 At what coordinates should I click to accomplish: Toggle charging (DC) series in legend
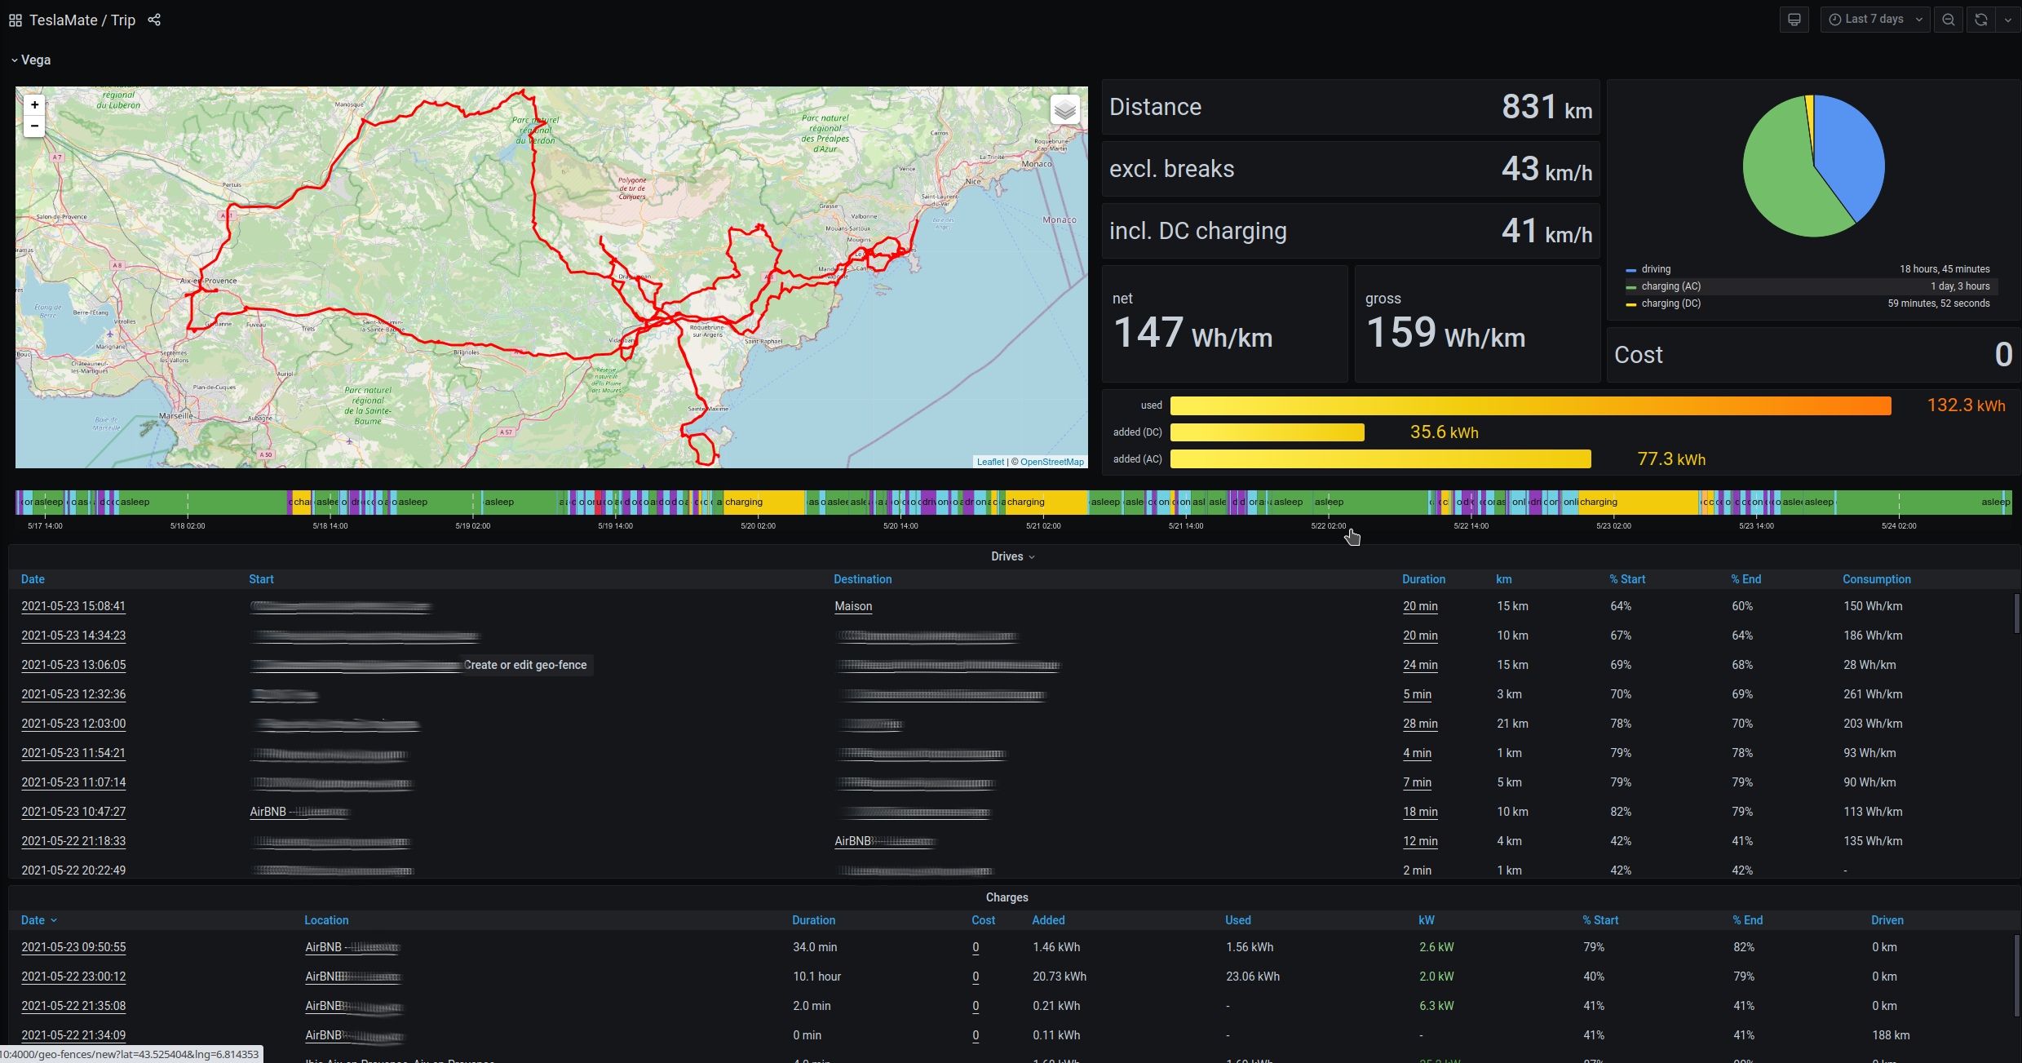point(1670,303)
